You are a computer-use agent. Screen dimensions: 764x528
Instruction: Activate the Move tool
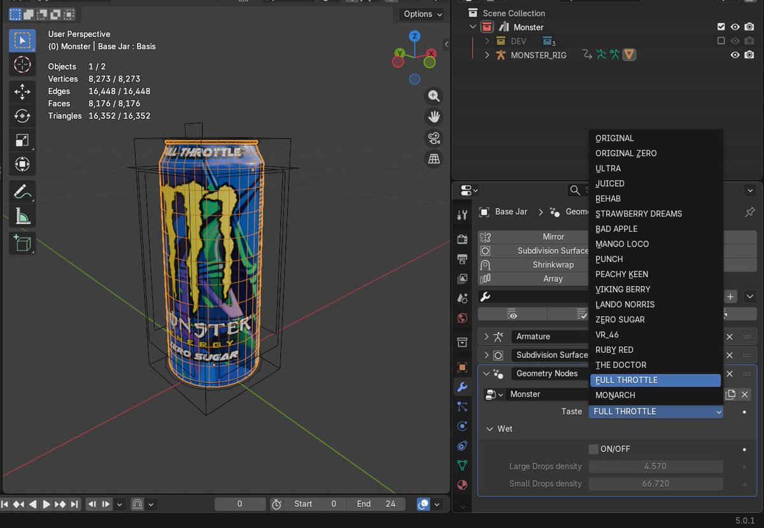[22, 92]
